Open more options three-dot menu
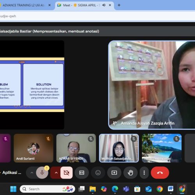The height and width of the screenshot is (195, 195). click(144, 173)
